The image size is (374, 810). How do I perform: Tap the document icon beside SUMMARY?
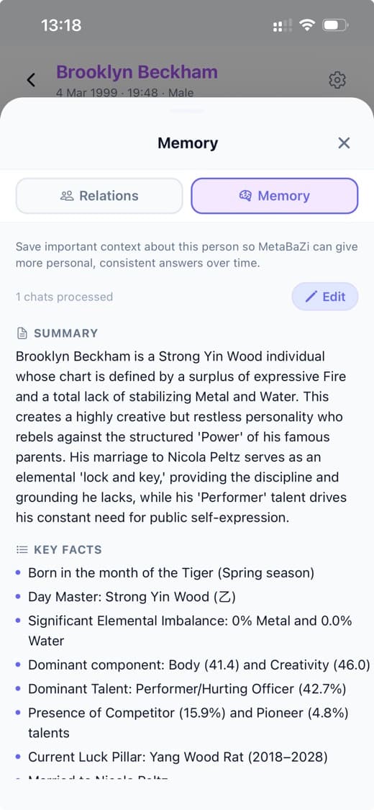pos(22,333)
